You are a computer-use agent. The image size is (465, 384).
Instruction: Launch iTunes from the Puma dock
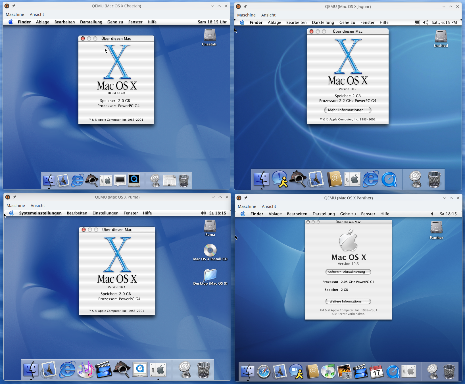86,370
